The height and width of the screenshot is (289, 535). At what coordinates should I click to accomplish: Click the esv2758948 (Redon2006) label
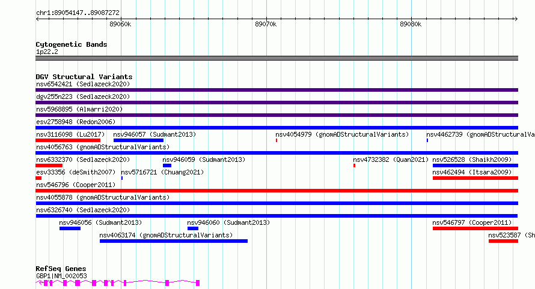coord(76,122)
